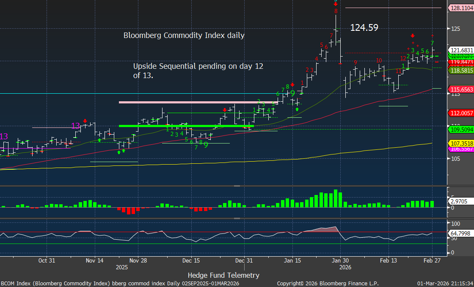This screenshot has height=287, width=474.
Task: Click the red countdown number 10
Action: pos(379,60)
